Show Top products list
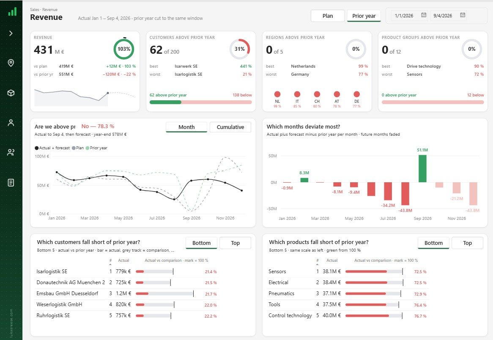Image resolution: width=493 pixels, height=340 pixels. coord(467,243)
